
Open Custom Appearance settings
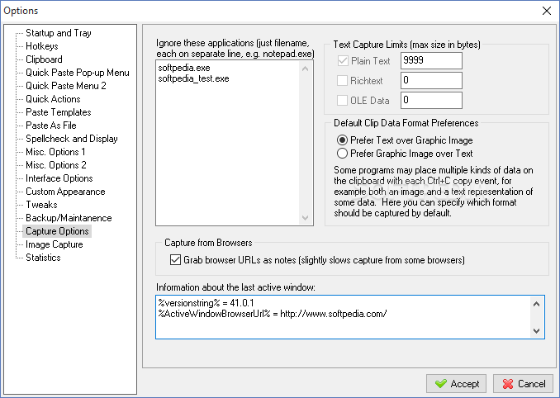tap(65, 192)
